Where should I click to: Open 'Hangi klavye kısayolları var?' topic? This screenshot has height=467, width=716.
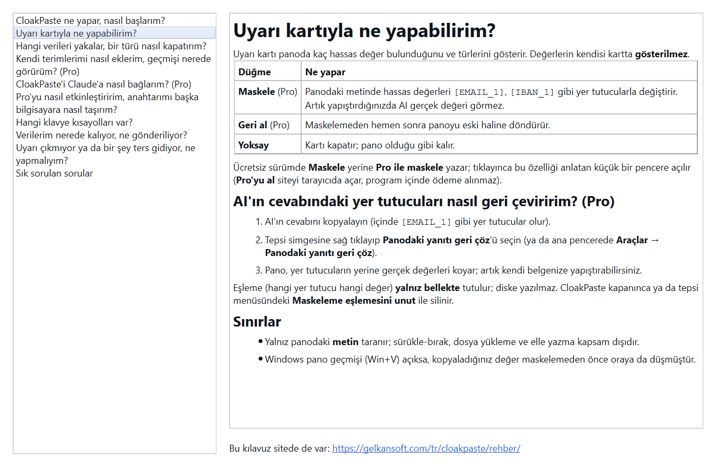pyautogui.click(x=115, y=122)
